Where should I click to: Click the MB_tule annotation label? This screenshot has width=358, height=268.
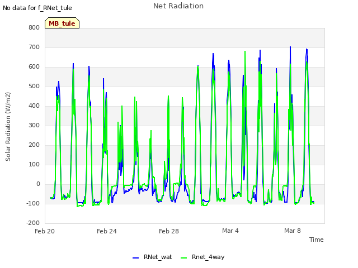point(62,23)
